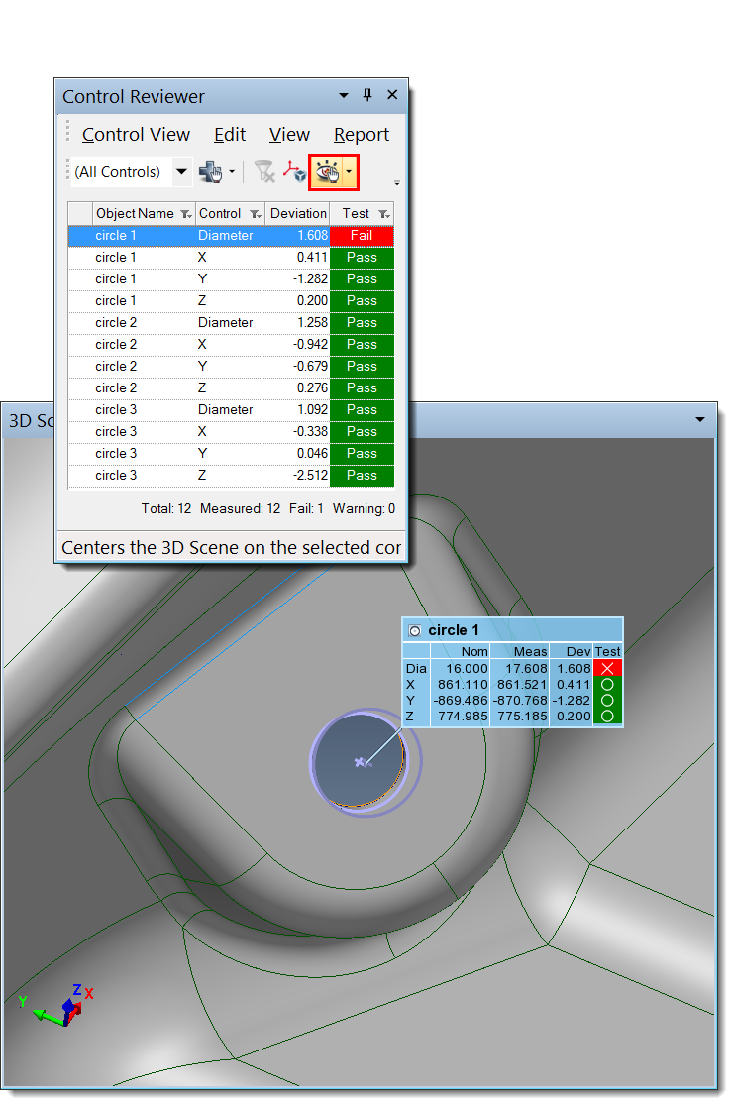Click the Warning: 0 summary text

tap(365, 508)
